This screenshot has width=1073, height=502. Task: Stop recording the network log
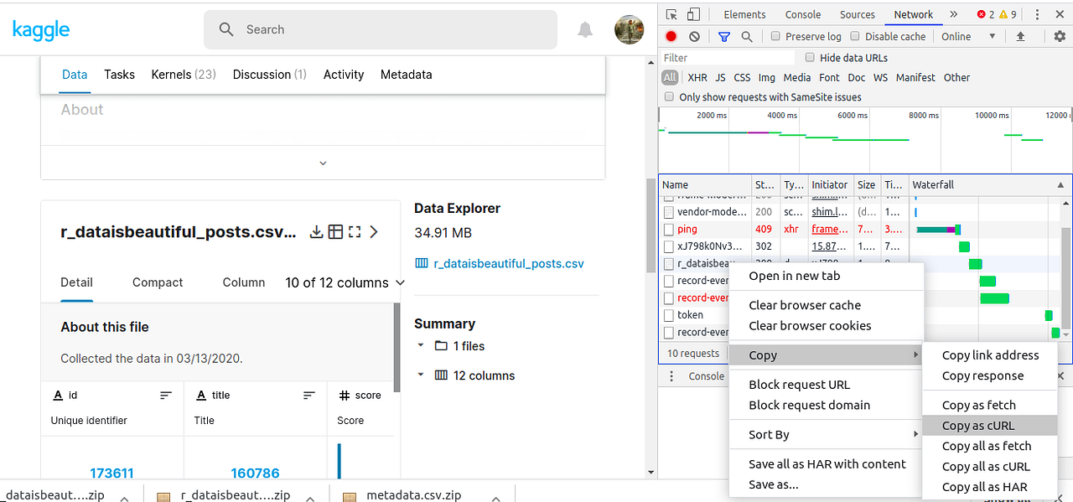[671, 36]
